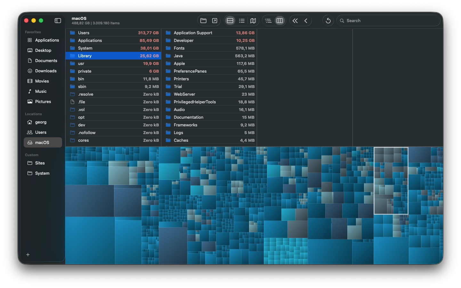Select the Caches folder row
Screen dimensions: 461x288
coord(209,140)
